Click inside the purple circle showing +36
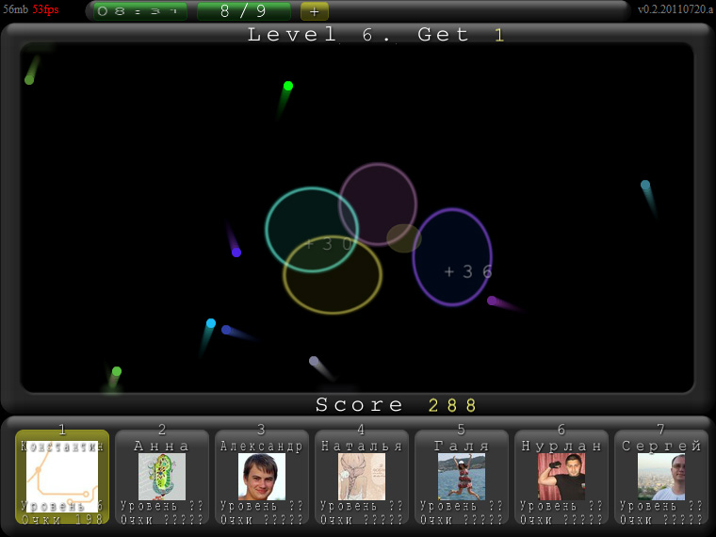 452,257
